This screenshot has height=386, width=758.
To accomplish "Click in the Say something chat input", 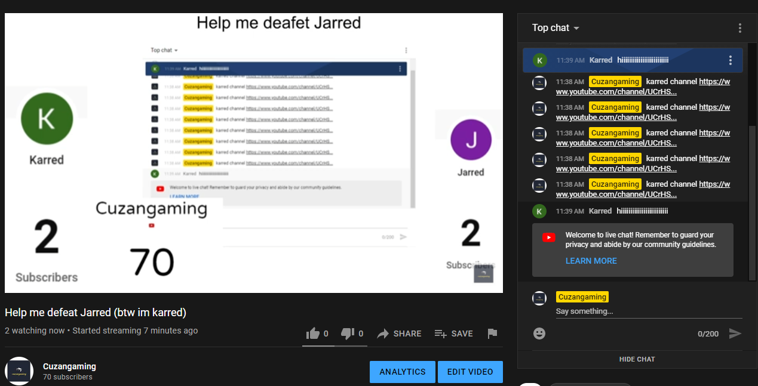I will point(649,311).
